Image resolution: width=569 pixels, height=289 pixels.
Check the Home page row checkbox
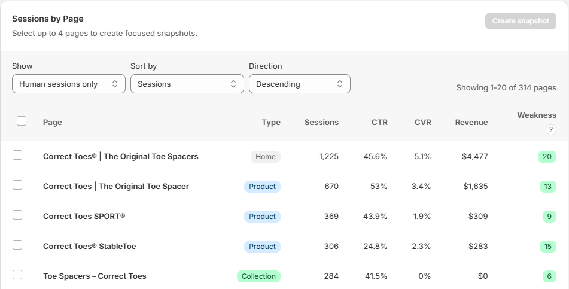click(x=17, y=155)
